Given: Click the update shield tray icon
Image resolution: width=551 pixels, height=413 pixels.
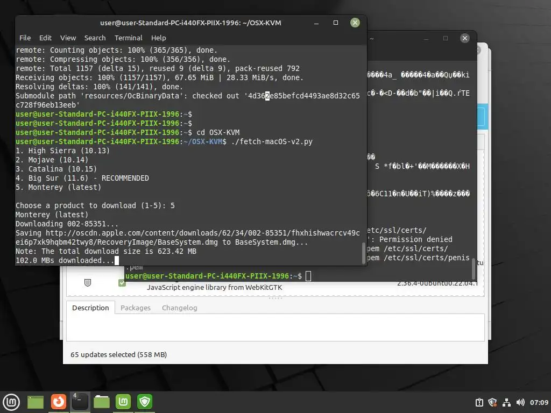Looking at the screenshot, I should 493,402.
